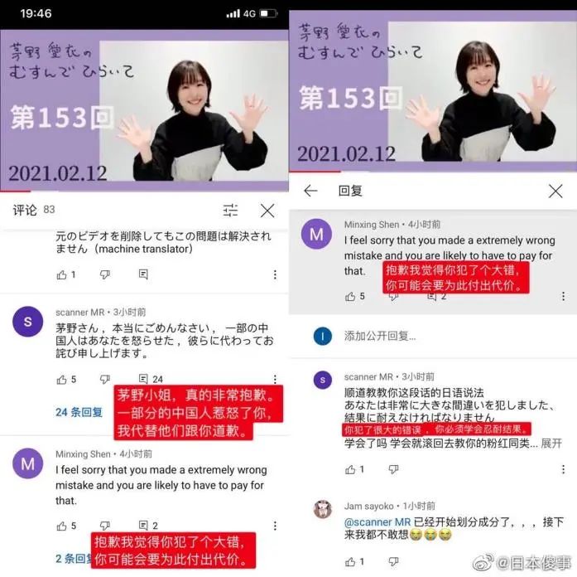The width and height of the screenshot is (577, 577).
Task: Expand scanner MR's reply with 展开
Action: click(551, 444)
